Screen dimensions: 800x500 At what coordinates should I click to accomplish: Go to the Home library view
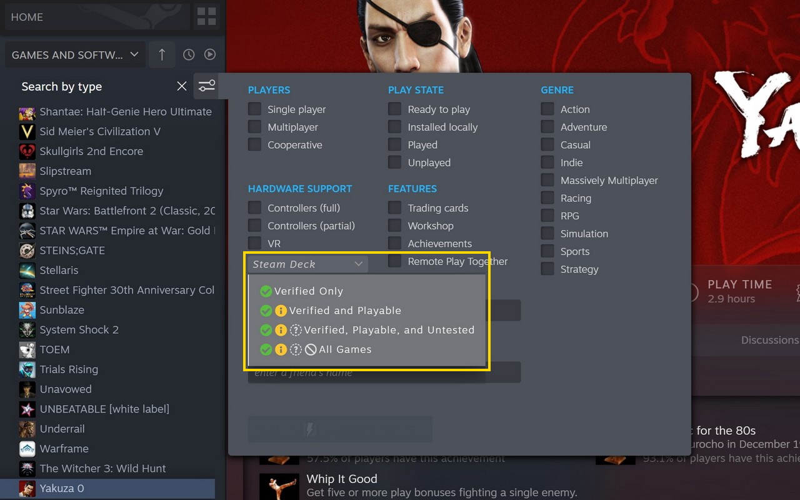click(97, 17)
